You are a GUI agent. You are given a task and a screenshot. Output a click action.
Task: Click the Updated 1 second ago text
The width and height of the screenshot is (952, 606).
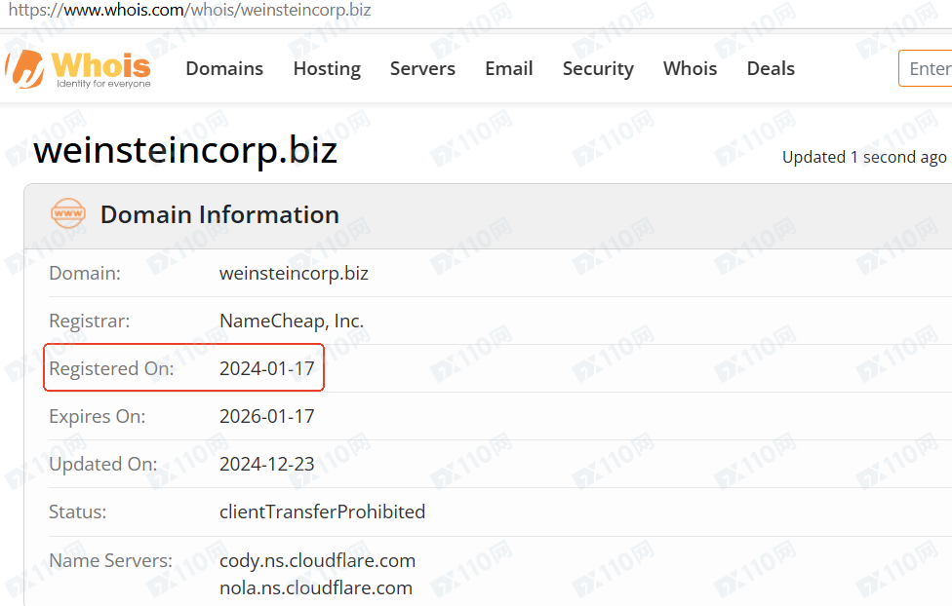click(x=864, y=157)
